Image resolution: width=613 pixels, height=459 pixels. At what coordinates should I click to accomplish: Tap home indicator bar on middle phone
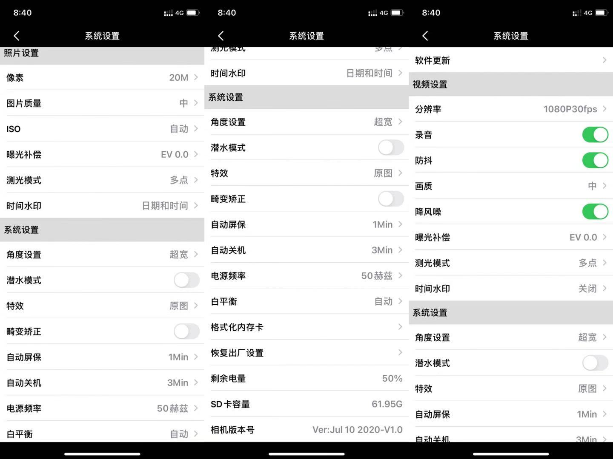(306, 454)
